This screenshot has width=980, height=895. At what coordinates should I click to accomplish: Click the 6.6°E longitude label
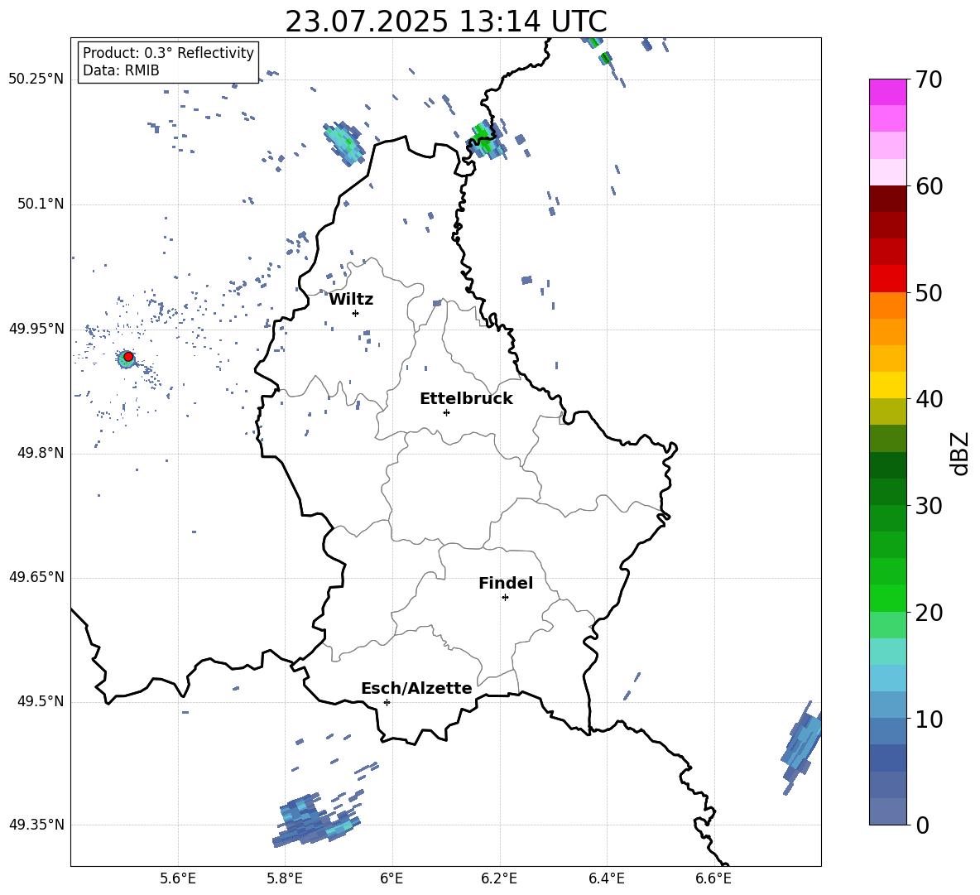point(713,878)
